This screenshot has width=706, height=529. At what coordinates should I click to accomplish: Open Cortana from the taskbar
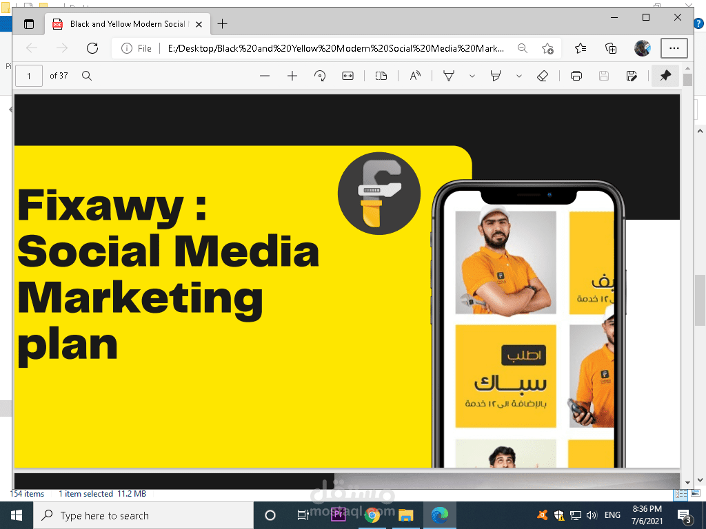[x=270, y=515]
